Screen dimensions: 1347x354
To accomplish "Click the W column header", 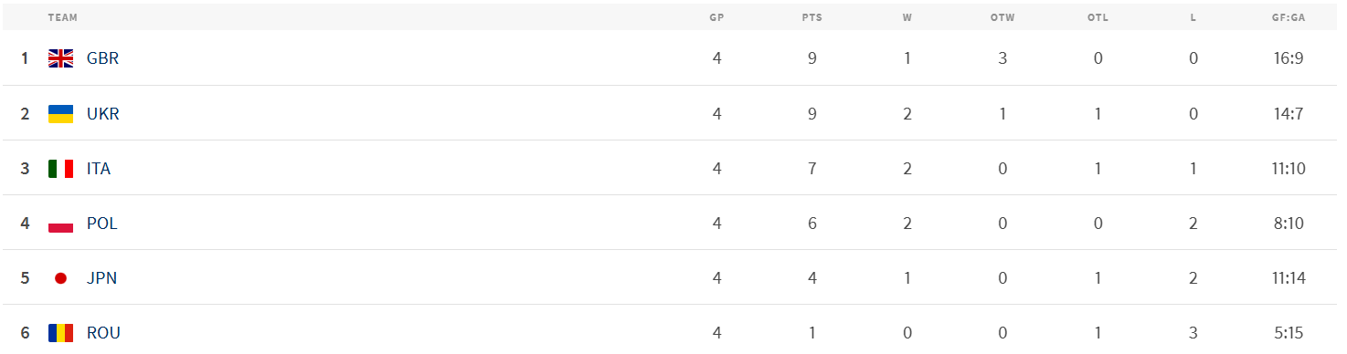I will 907,17.
